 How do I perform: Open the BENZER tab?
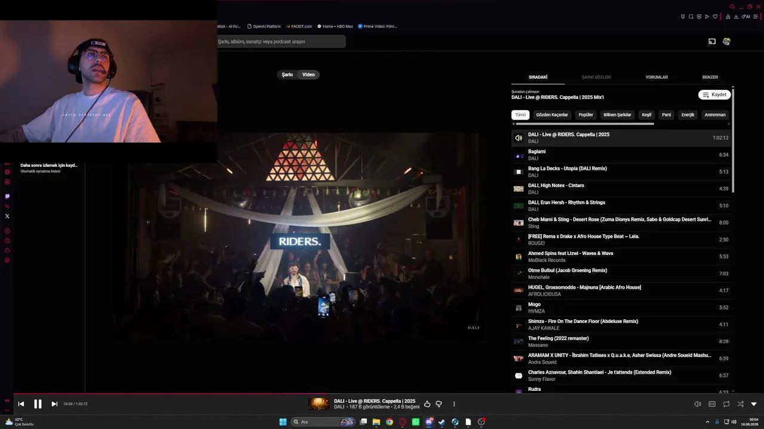[710, 77]
